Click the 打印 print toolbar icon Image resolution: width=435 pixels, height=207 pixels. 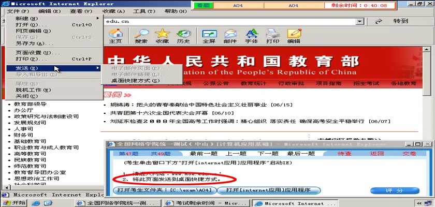tap(272, 36)
